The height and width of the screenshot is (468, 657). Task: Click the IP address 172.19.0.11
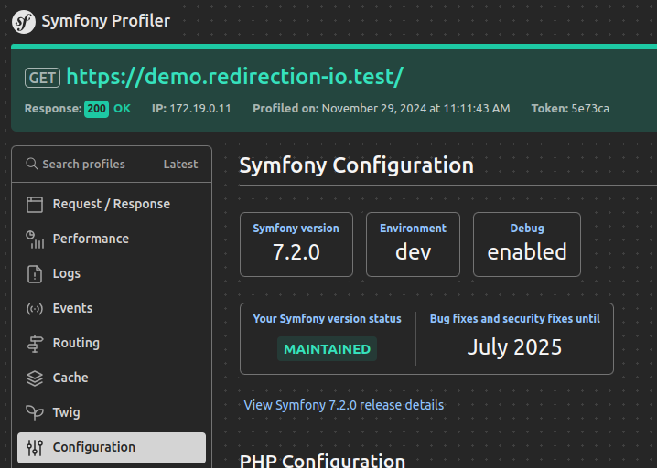point(200,109)
